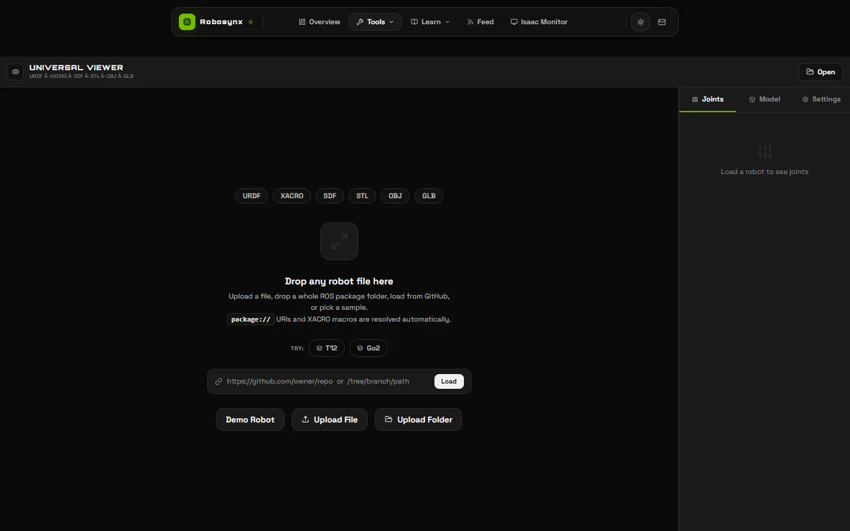Click the Upload Folder button
Image resolution: width=850 pixels, height=531 pixels.
(419, 419)
